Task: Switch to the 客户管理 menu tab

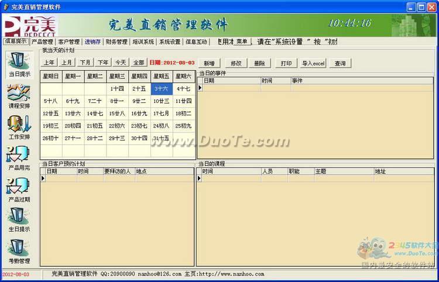Action: pyautogui.click(x=69, y=42)
